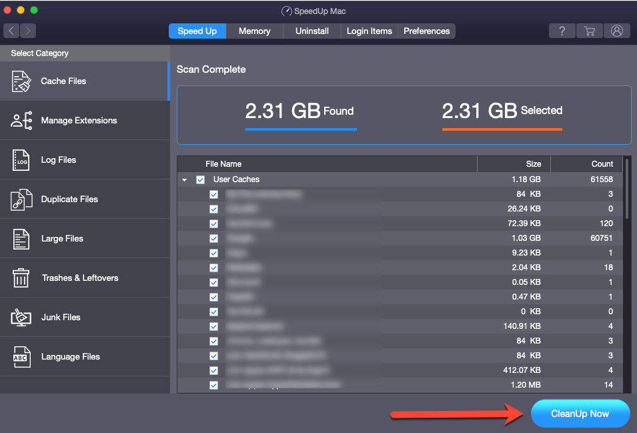Screen dimensions: 637x433
Task: Click the Manage Extensions sidebar icon
Action: (21, 121)
